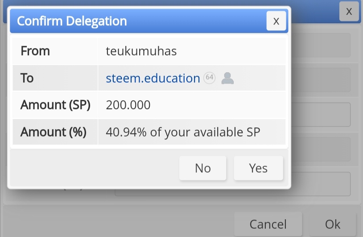The image size is (363, 237).
Task: Click the From row label
Action: pos(35,51)
